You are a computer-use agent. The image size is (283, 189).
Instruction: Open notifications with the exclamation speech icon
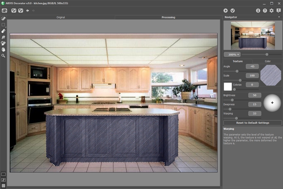pyautogui.click(x=279, y=10)
